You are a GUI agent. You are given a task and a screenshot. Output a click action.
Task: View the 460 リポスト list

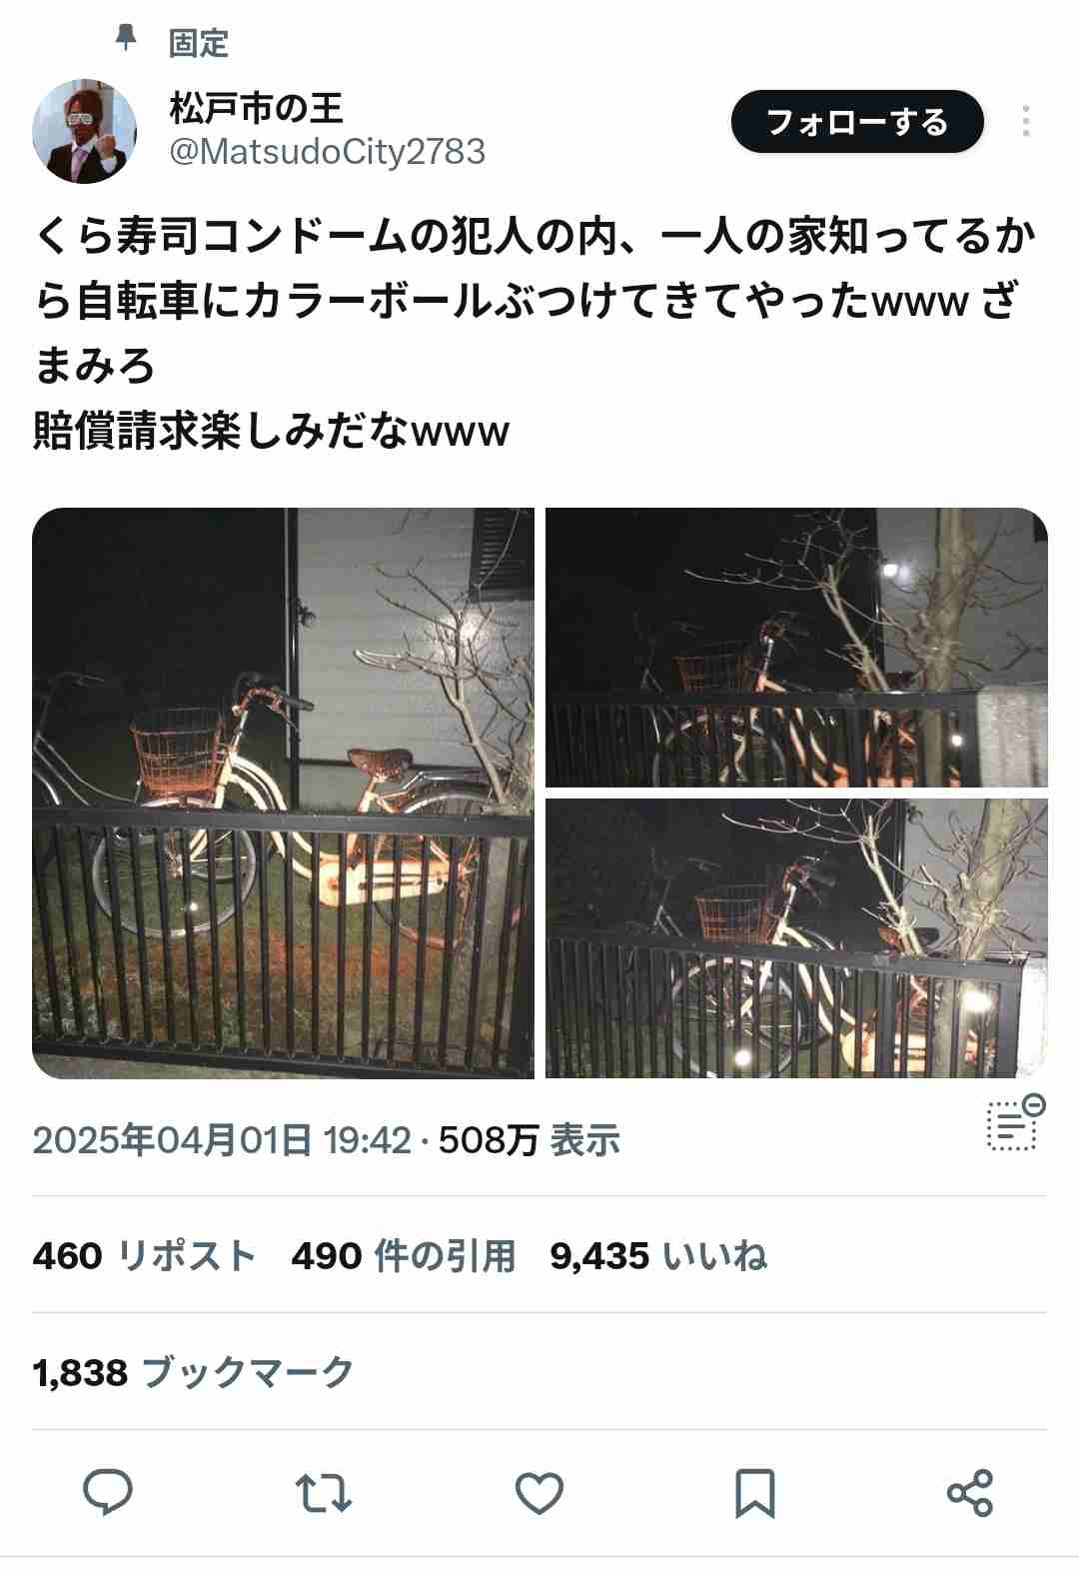pyautogui.click(x=144, y=1255)
